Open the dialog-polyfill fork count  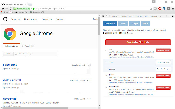point(89,80)
